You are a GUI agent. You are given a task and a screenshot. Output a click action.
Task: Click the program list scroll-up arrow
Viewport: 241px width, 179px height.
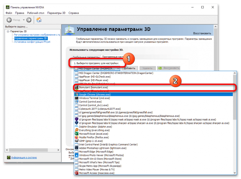235,73
